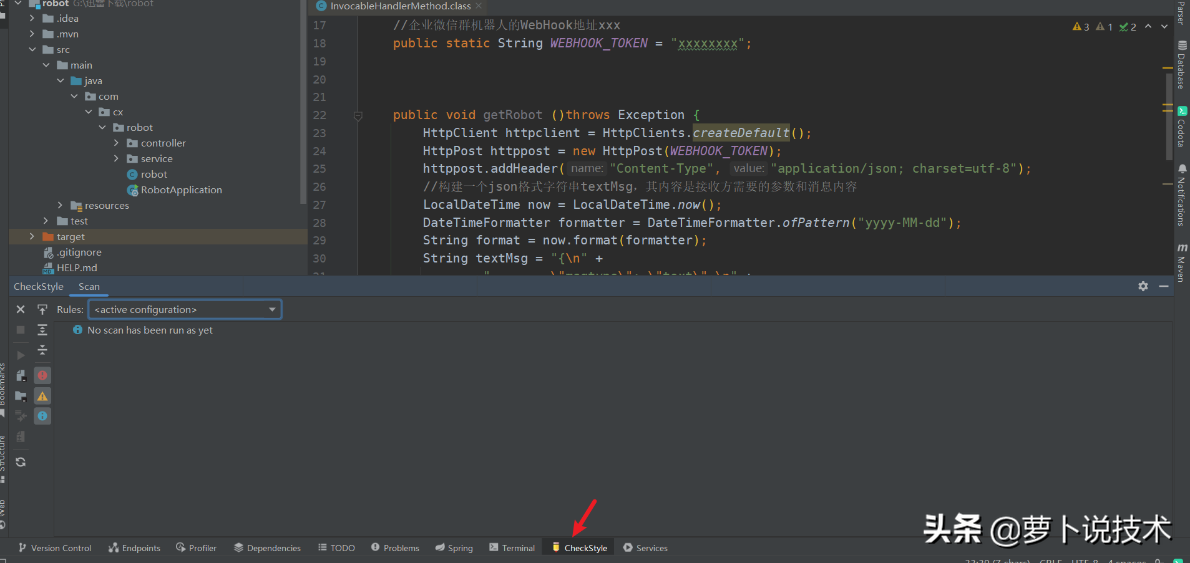The width and height of the screenshot is (1190, 563).
Task: Stop the running CheckStyle scan
Action: [x=21, y=330]
